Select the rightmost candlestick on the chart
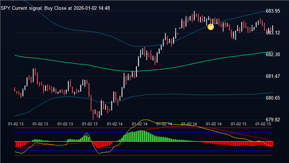This screenshot has height=163, width=289. (x=272, y=28)
